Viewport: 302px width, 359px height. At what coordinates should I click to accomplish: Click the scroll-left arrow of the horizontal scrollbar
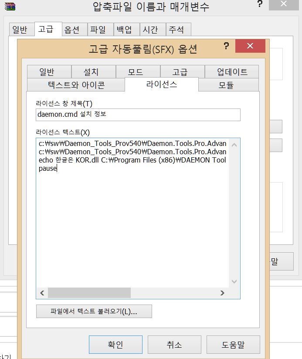42,293
